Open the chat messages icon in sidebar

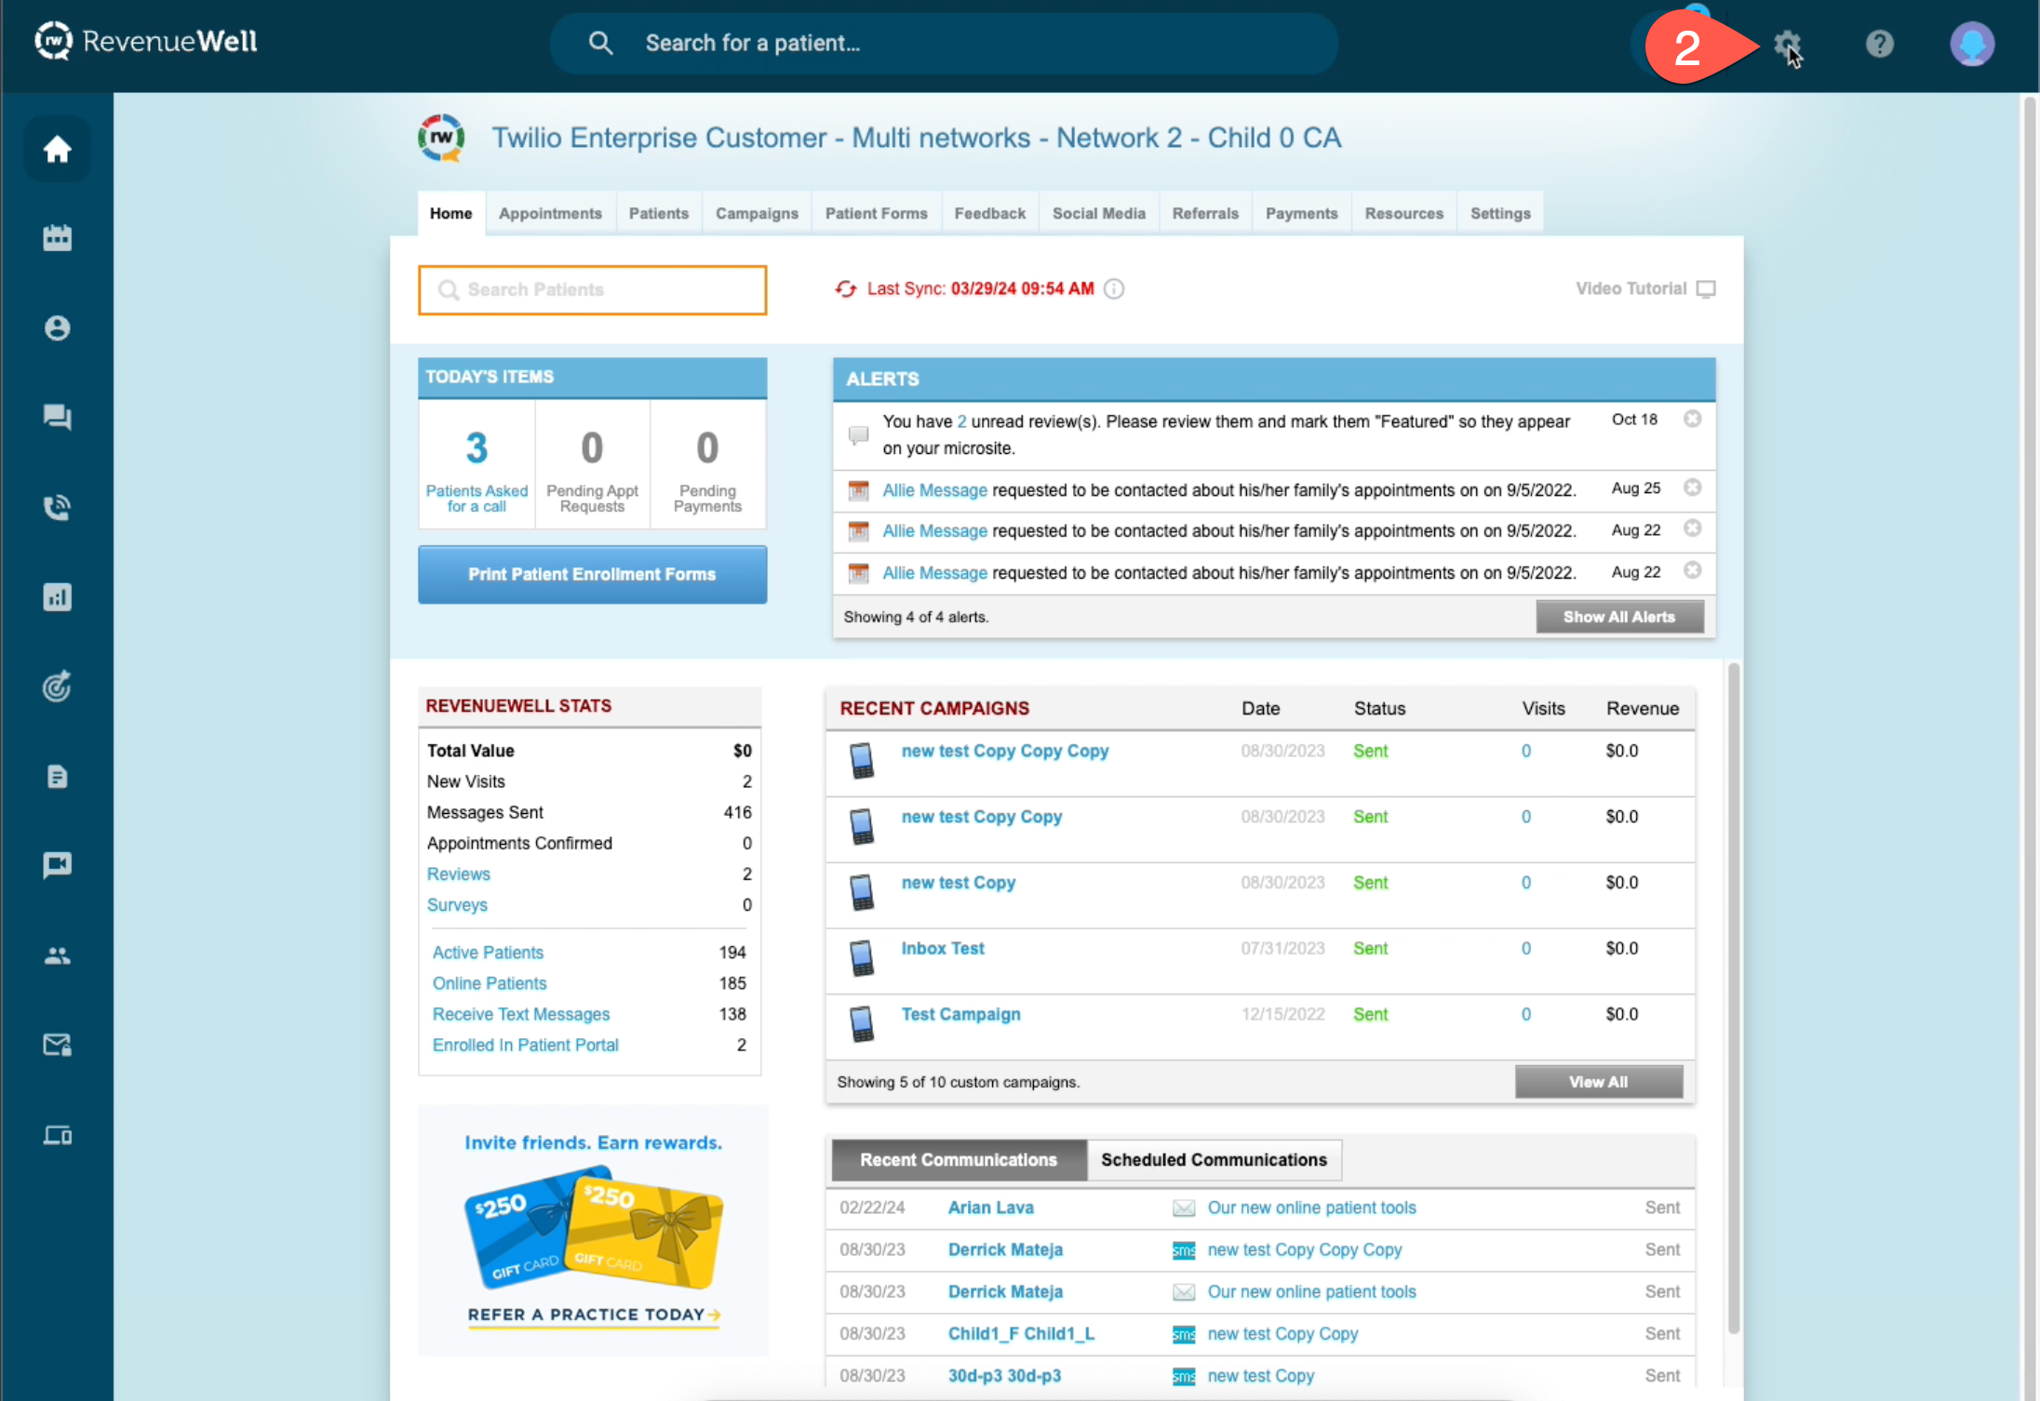58,418
